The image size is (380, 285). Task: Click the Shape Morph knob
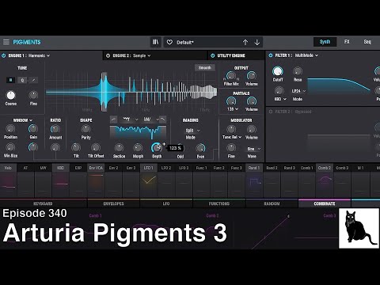pos(138,148)
